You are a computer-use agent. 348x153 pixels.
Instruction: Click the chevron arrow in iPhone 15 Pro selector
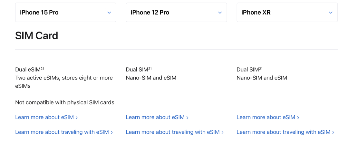pyautogui.click(x=109, y=13)
